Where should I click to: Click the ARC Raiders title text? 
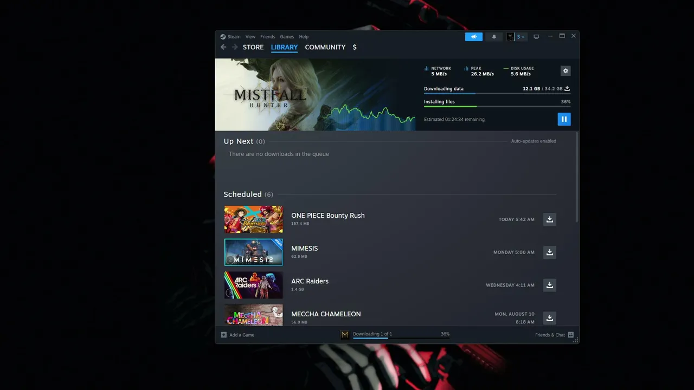click(x=310, y=281)
